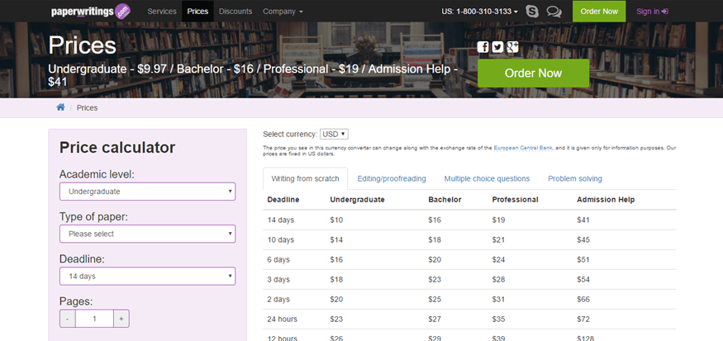Click $45 Admission Help 10 days price

click(583, 239)
